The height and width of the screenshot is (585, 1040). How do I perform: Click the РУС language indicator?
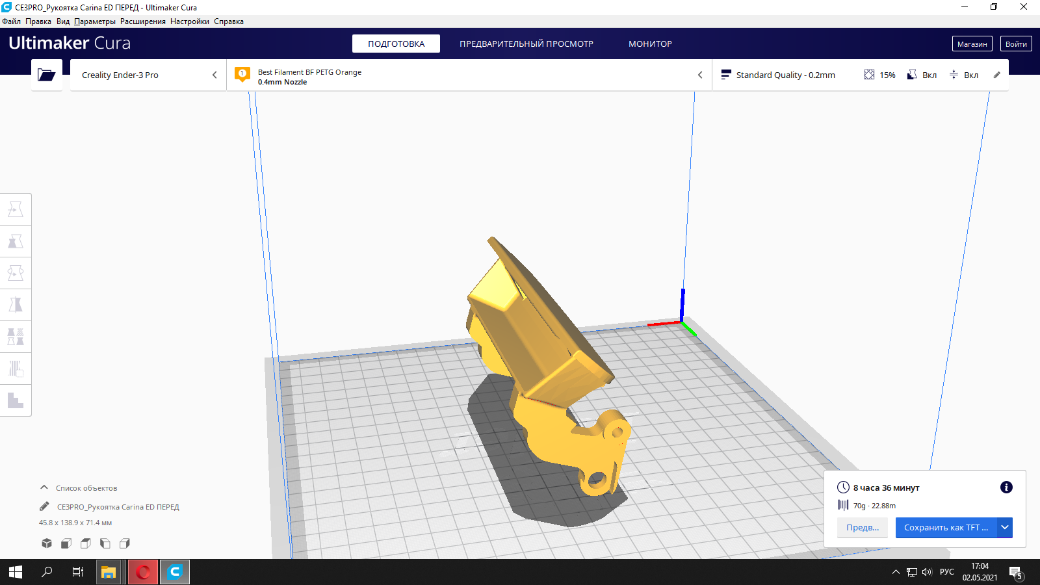947,572
